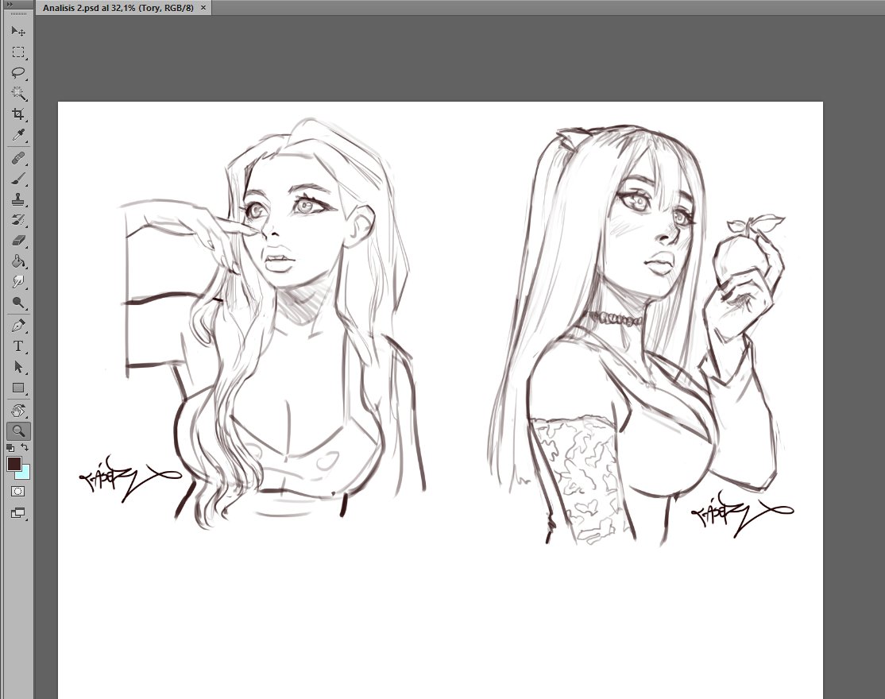Select the Crop tool
This screenshot has height=699, width=885.
18,112
